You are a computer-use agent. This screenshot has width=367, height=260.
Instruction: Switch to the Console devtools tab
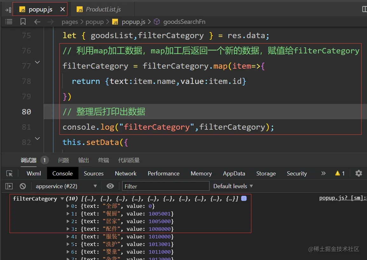(63, 174)
